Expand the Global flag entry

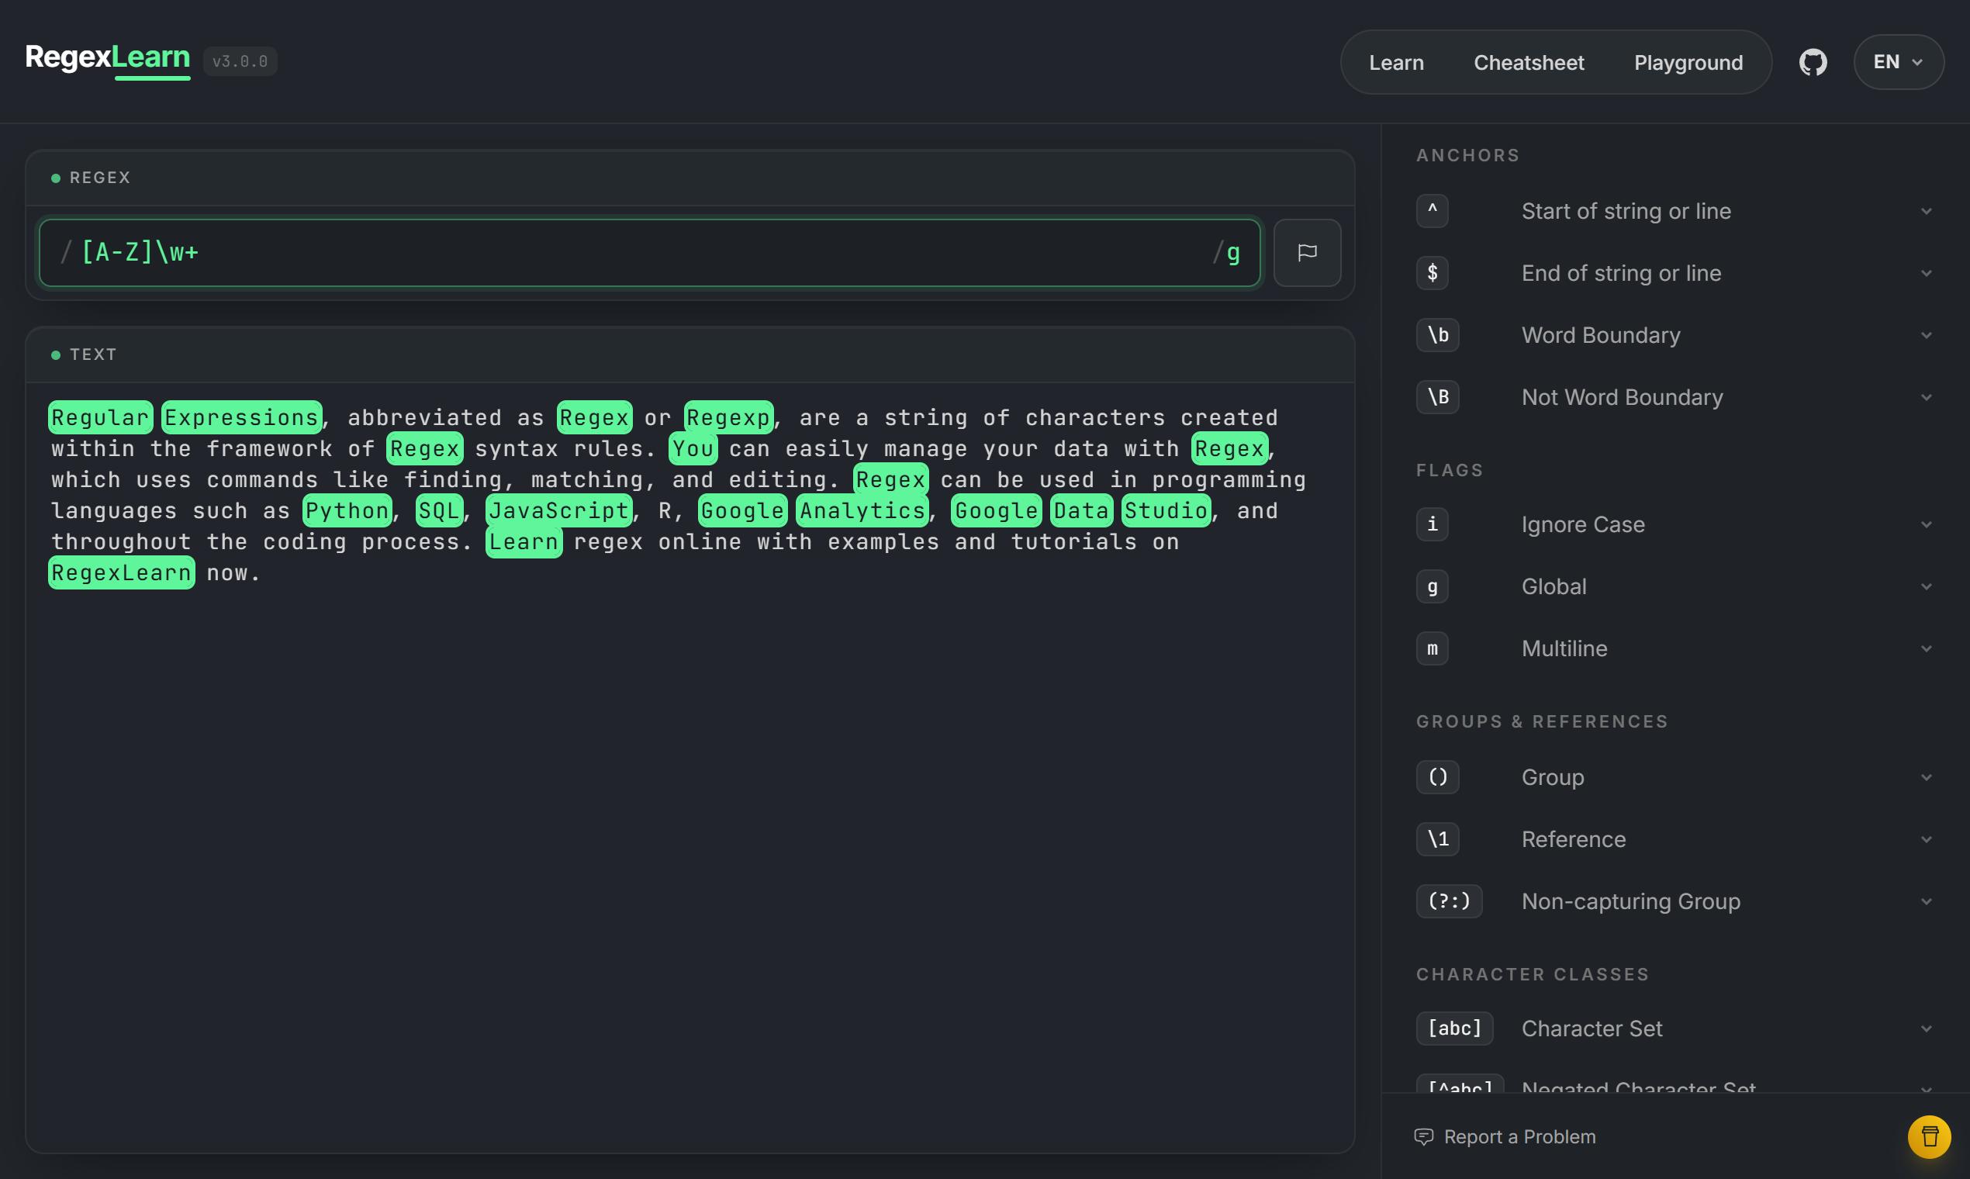pos(1926,586)
